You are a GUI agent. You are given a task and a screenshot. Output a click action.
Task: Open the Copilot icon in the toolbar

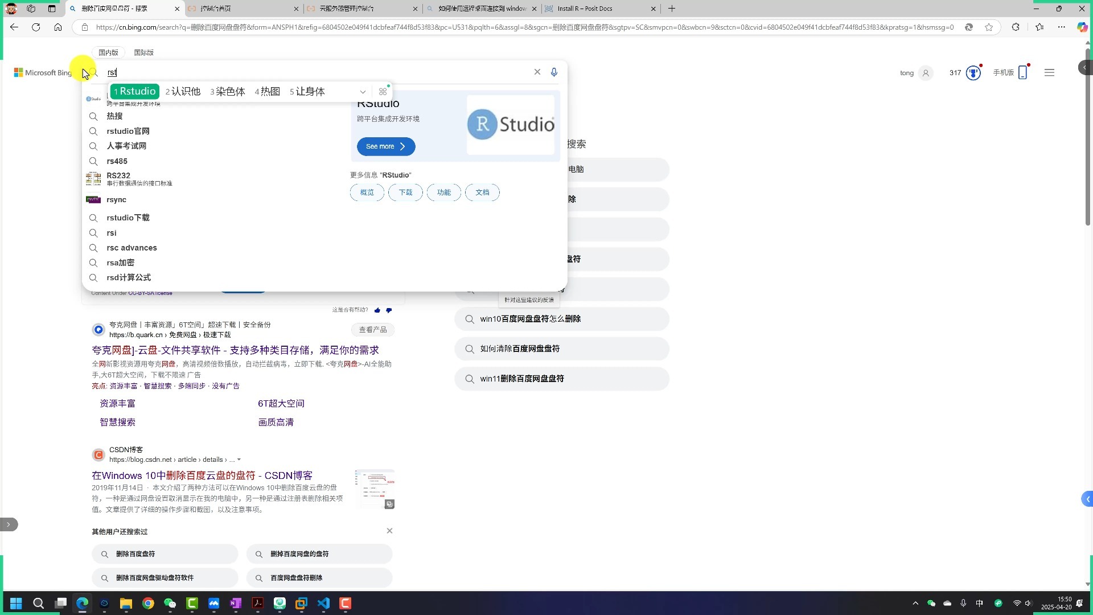click(x=1082, y=27)
